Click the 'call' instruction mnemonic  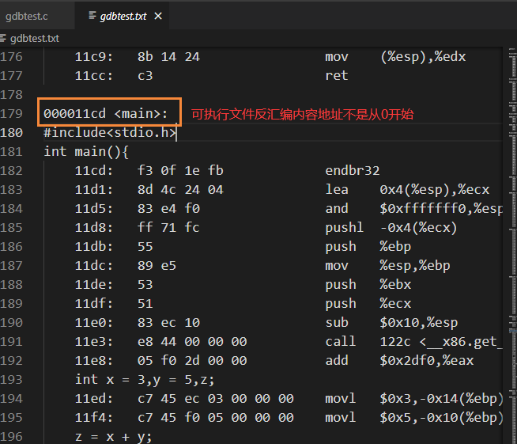coord(341,342)
